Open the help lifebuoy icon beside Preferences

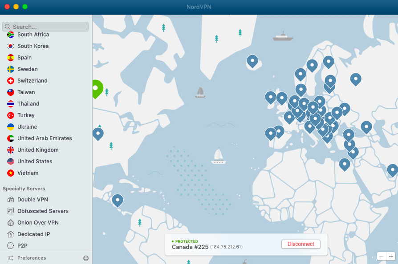[86, 258]
